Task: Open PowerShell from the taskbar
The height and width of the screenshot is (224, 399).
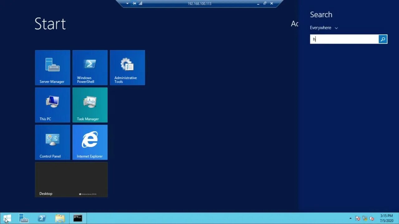Action: click(x=42, y=218)
